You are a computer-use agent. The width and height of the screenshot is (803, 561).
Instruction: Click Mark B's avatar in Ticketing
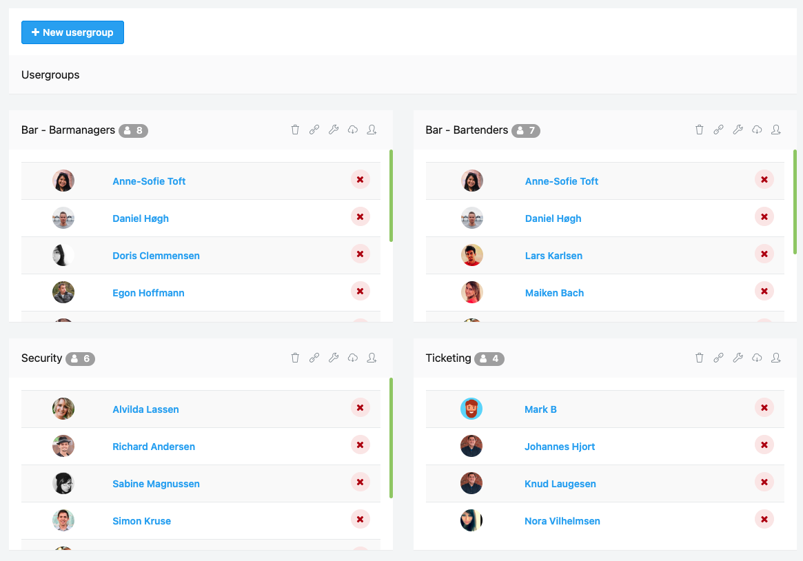coord(471,409)
